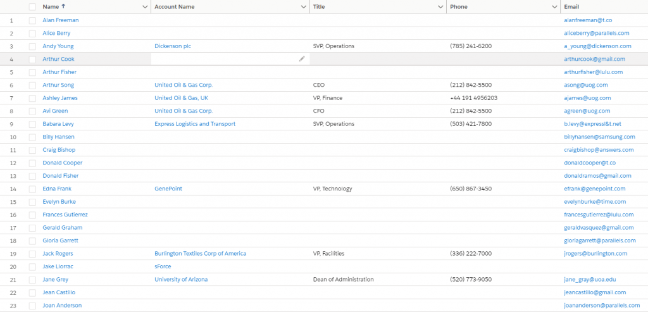Click title cell VP, Facilities

(x=329, y=254)
